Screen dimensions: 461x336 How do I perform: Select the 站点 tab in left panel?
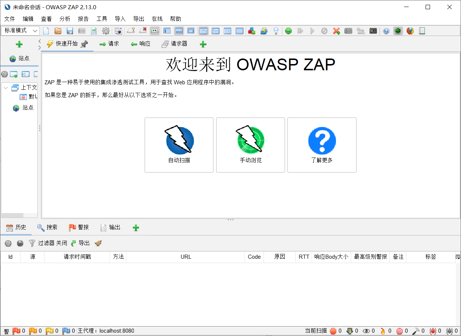coord(20,58)
